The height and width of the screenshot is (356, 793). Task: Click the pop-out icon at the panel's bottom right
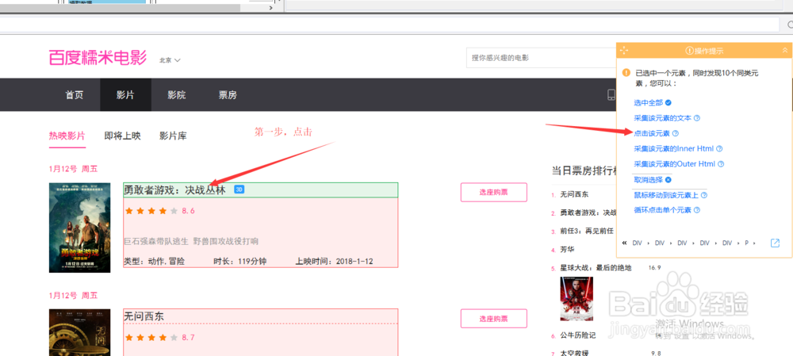pyautogui.click(x=775, y=243)
